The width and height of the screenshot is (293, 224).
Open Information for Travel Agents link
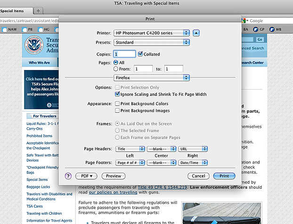pos(49,221)
